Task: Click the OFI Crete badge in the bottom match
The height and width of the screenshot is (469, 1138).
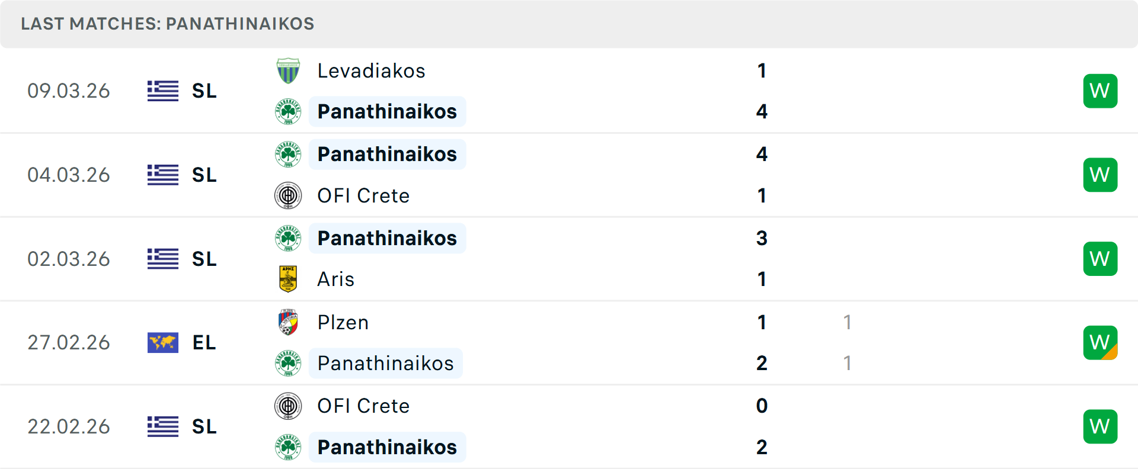Action: (x=288, y=406)
